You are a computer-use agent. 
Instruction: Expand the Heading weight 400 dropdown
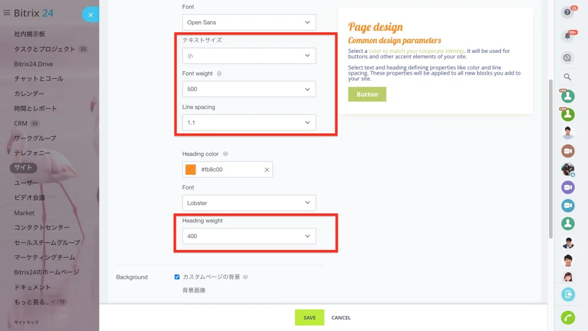tap(249, 236)
